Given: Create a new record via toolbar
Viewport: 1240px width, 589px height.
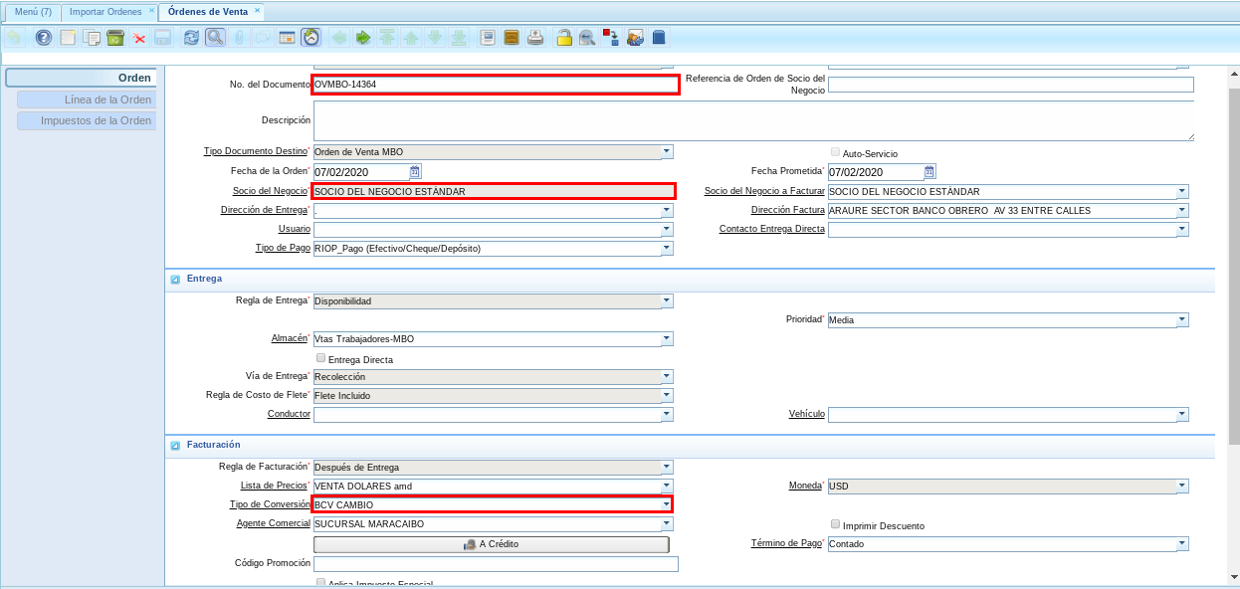Looking at the screenshot, I should 68,38.
